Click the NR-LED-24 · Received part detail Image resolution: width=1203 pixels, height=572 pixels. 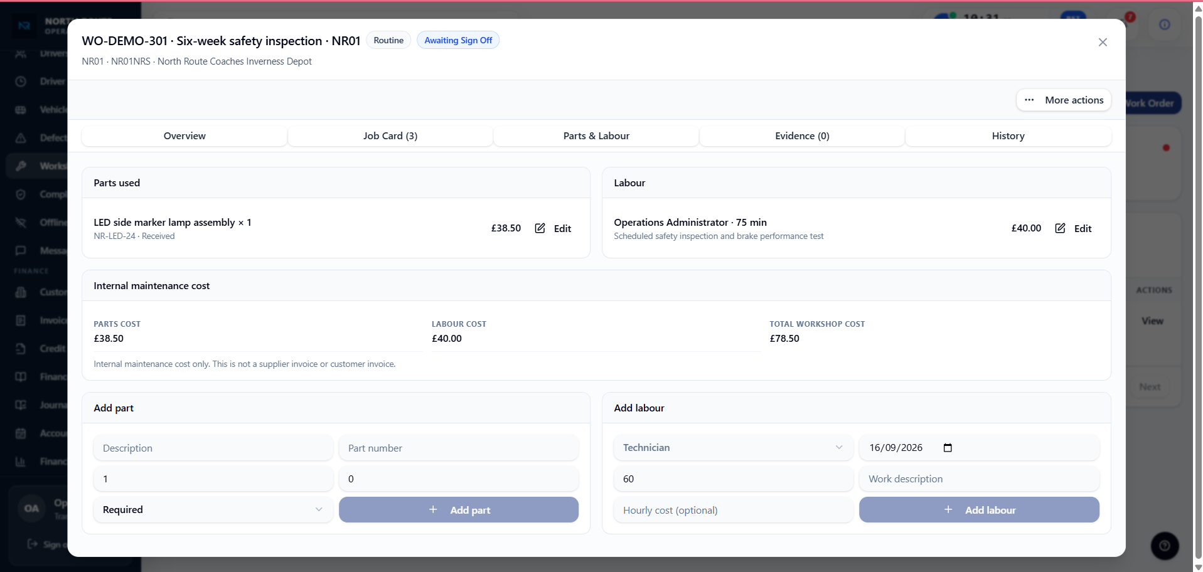(134, 236)
